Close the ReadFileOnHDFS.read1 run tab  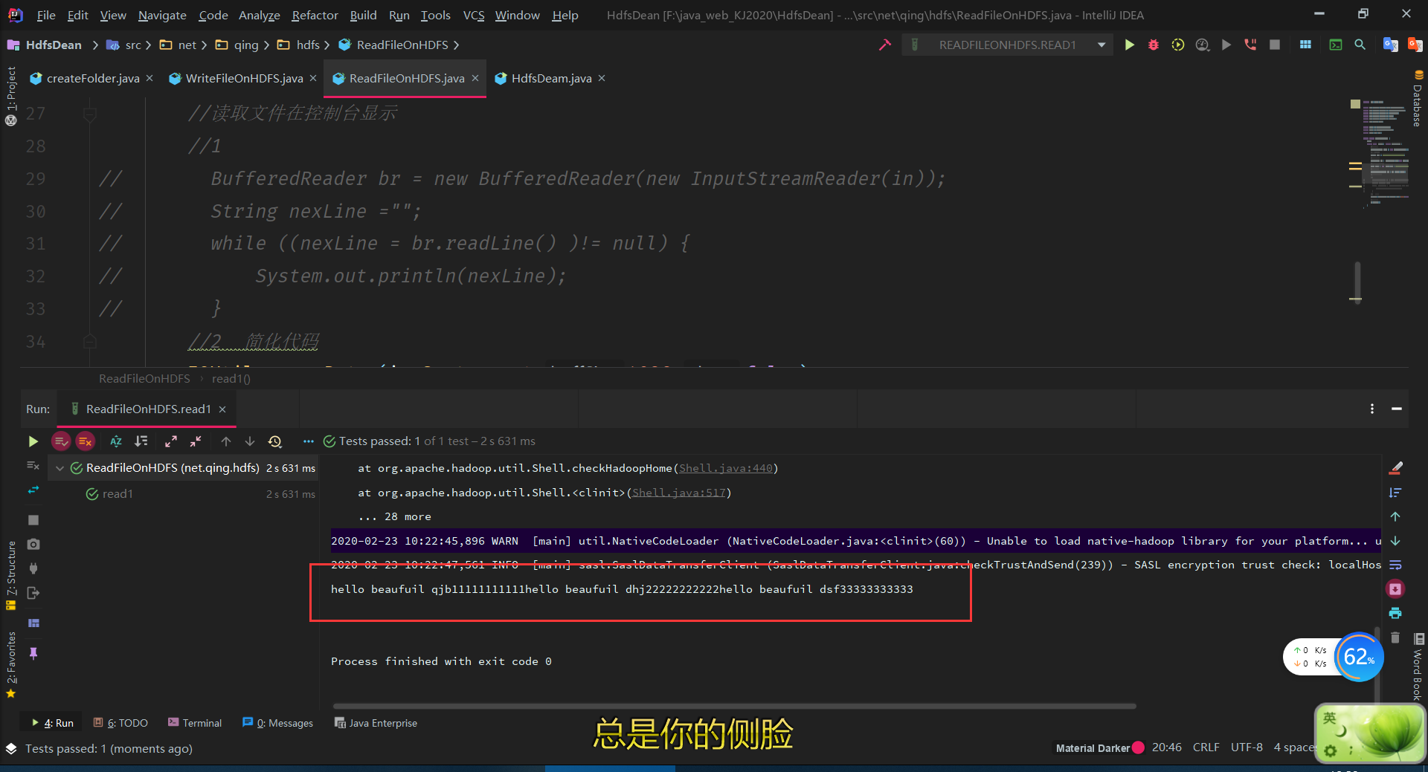click(222, 409)
